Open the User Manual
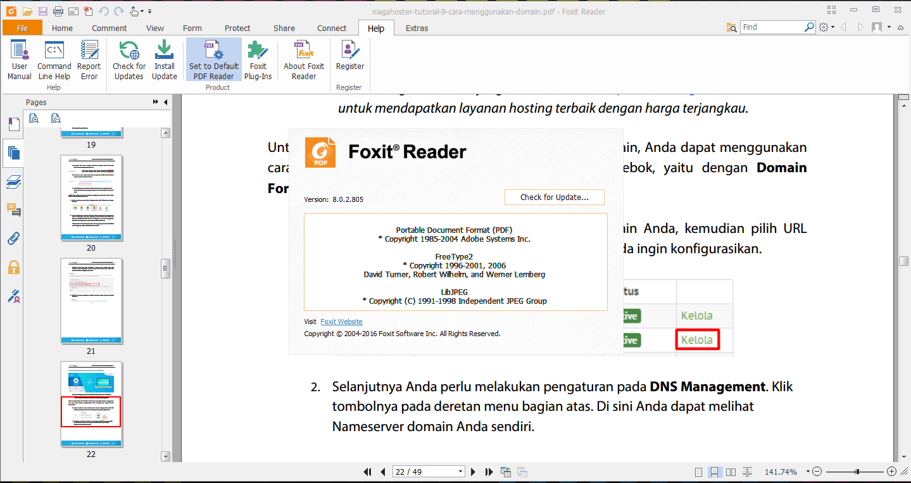Viewport: 911px width, 483px height. point(20,60)
